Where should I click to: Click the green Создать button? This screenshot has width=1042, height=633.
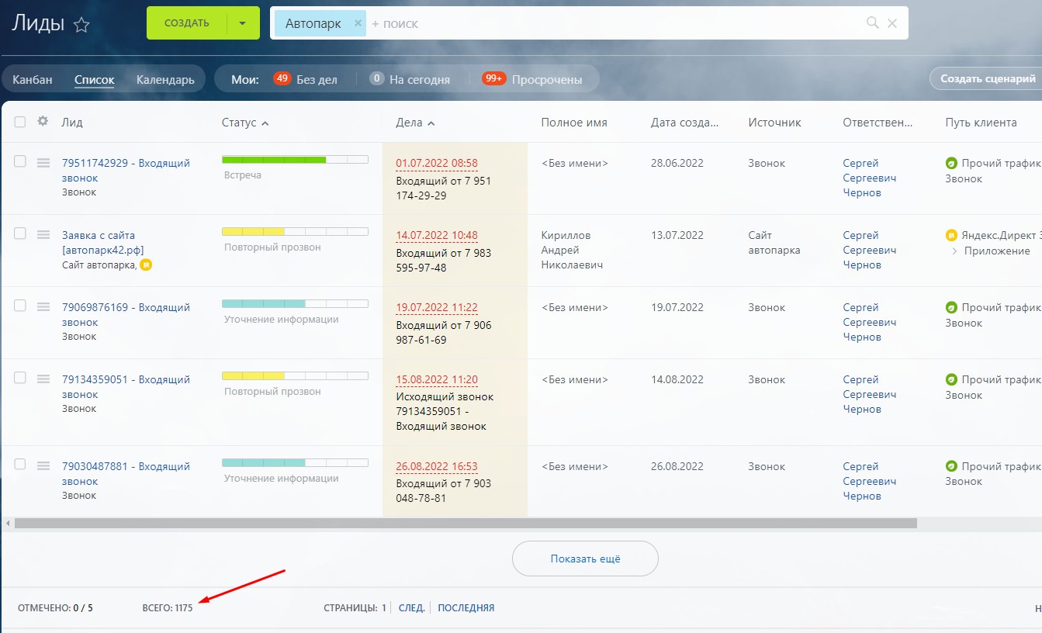point(187,23)
